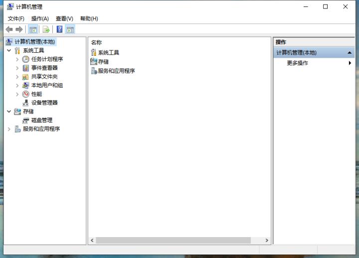Viewport: 359px width, 258px height.
Task: Click the 名称 column header
Action: (96, 42)
